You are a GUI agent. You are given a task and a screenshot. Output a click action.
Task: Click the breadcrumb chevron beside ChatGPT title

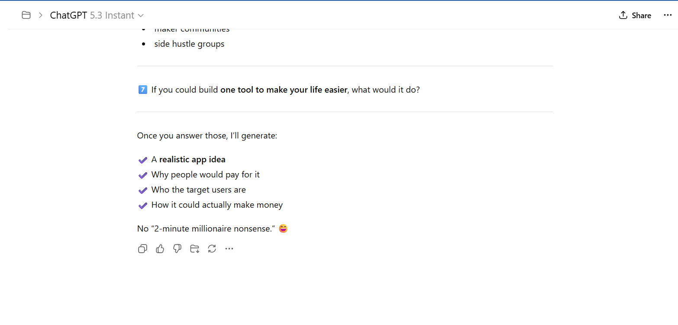coord(40,15)
